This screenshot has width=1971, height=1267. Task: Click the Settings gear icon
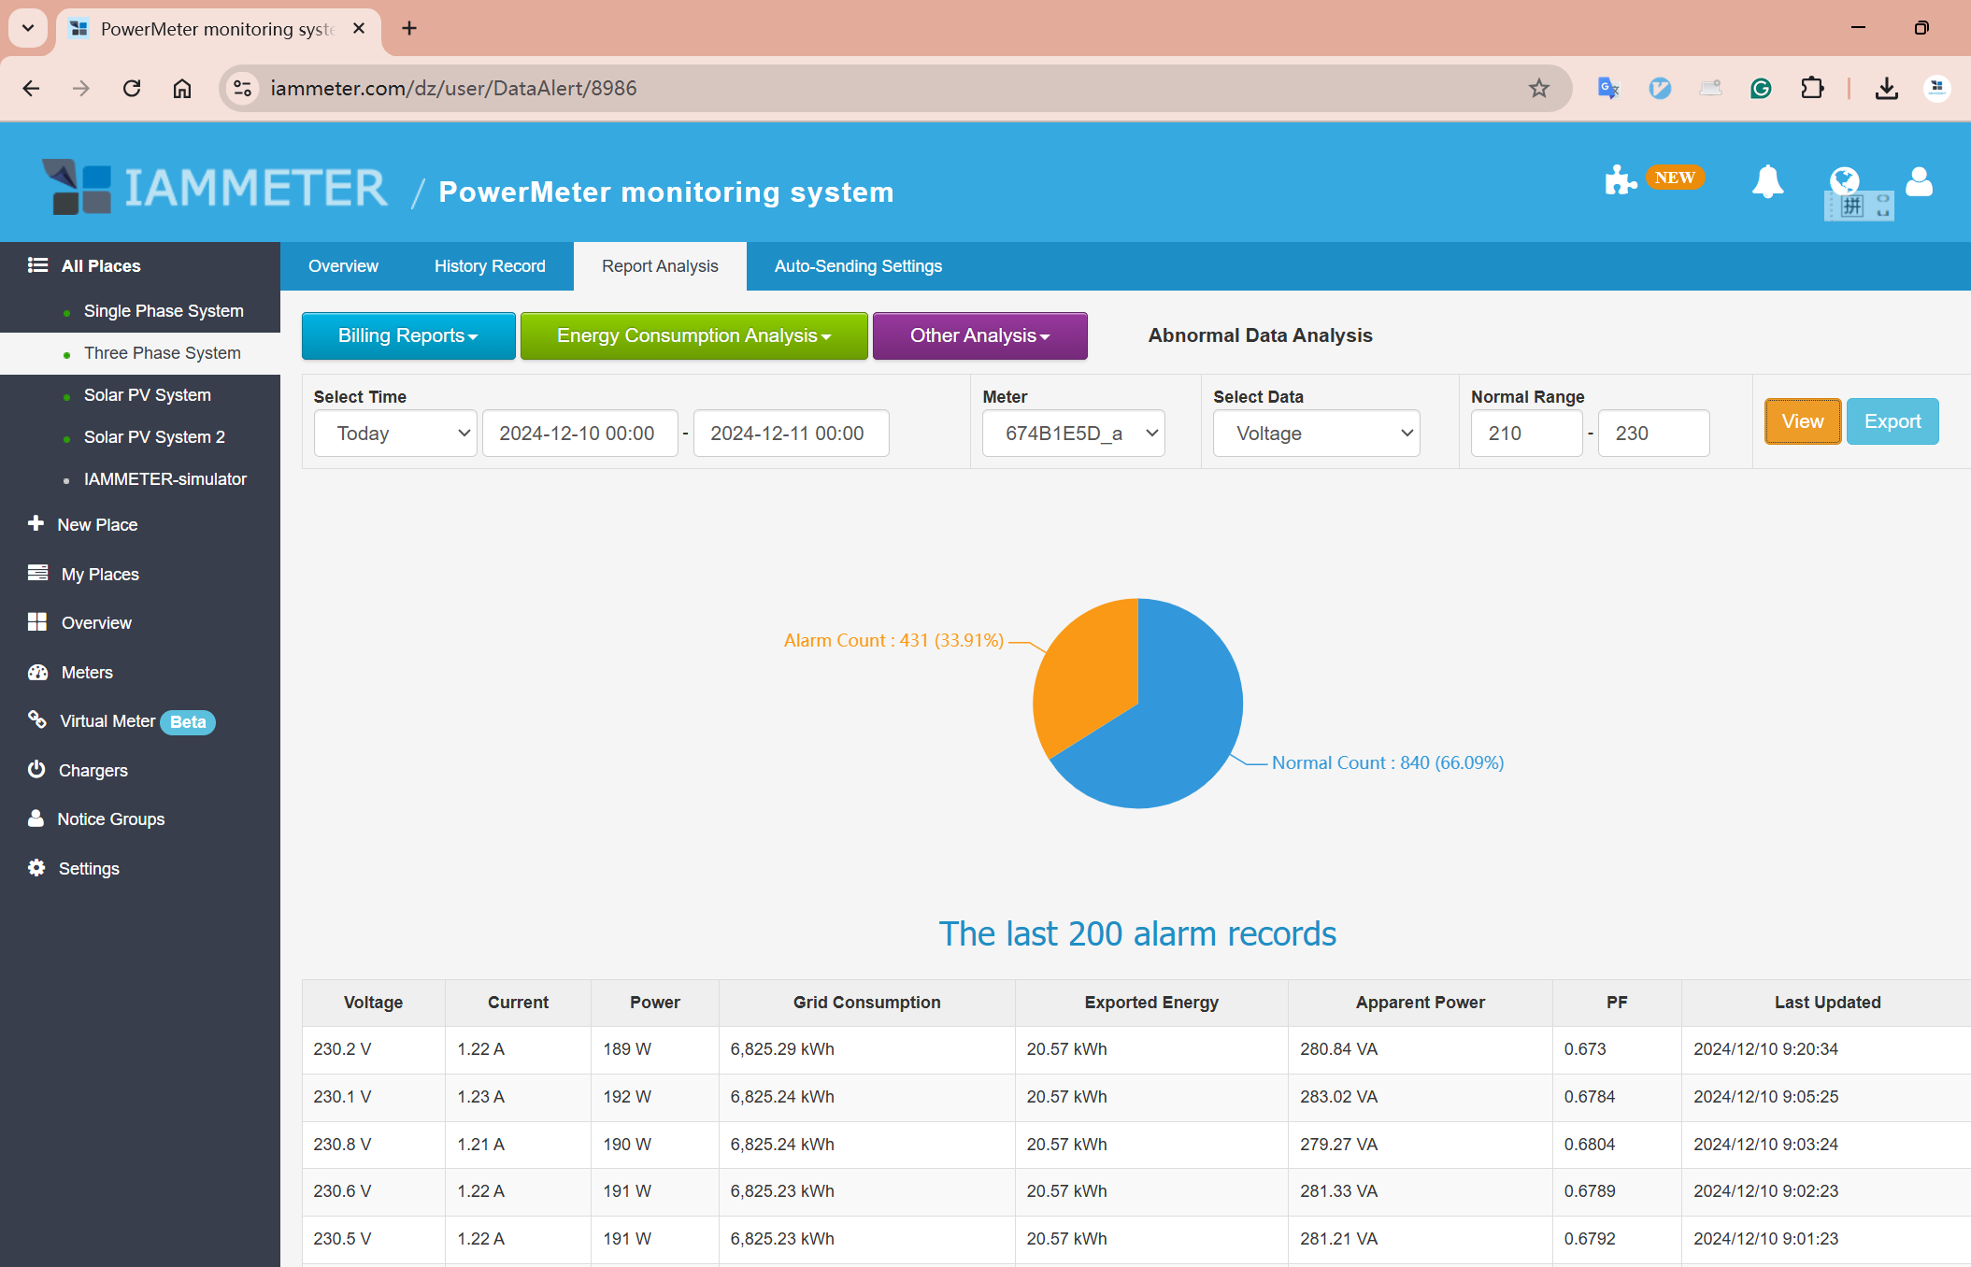tap(36, 867)
